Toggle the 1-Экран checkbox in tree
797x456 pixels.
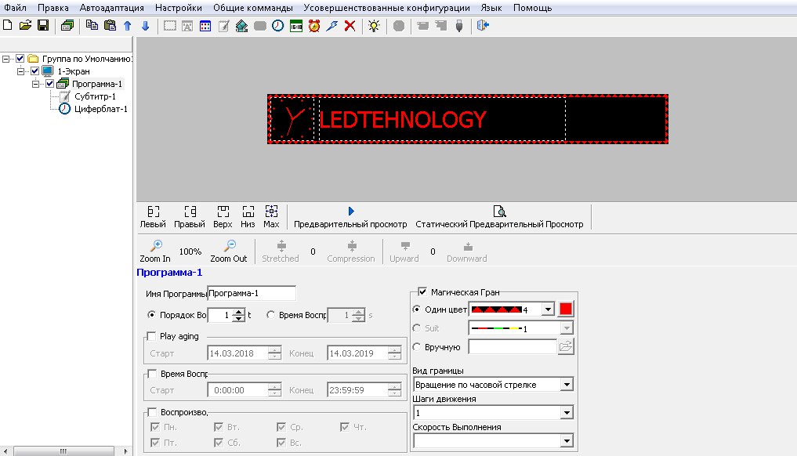coord(34,71)
